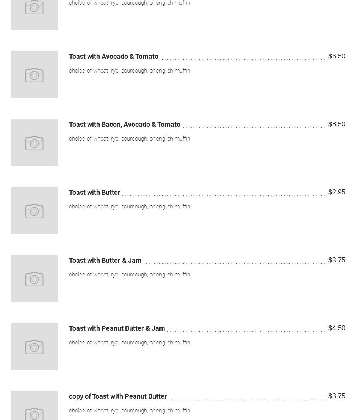The image size is (358, 420).
Task: Select the Toast with Peanut Butter & Jam title
Action: (x=117, y=328)
